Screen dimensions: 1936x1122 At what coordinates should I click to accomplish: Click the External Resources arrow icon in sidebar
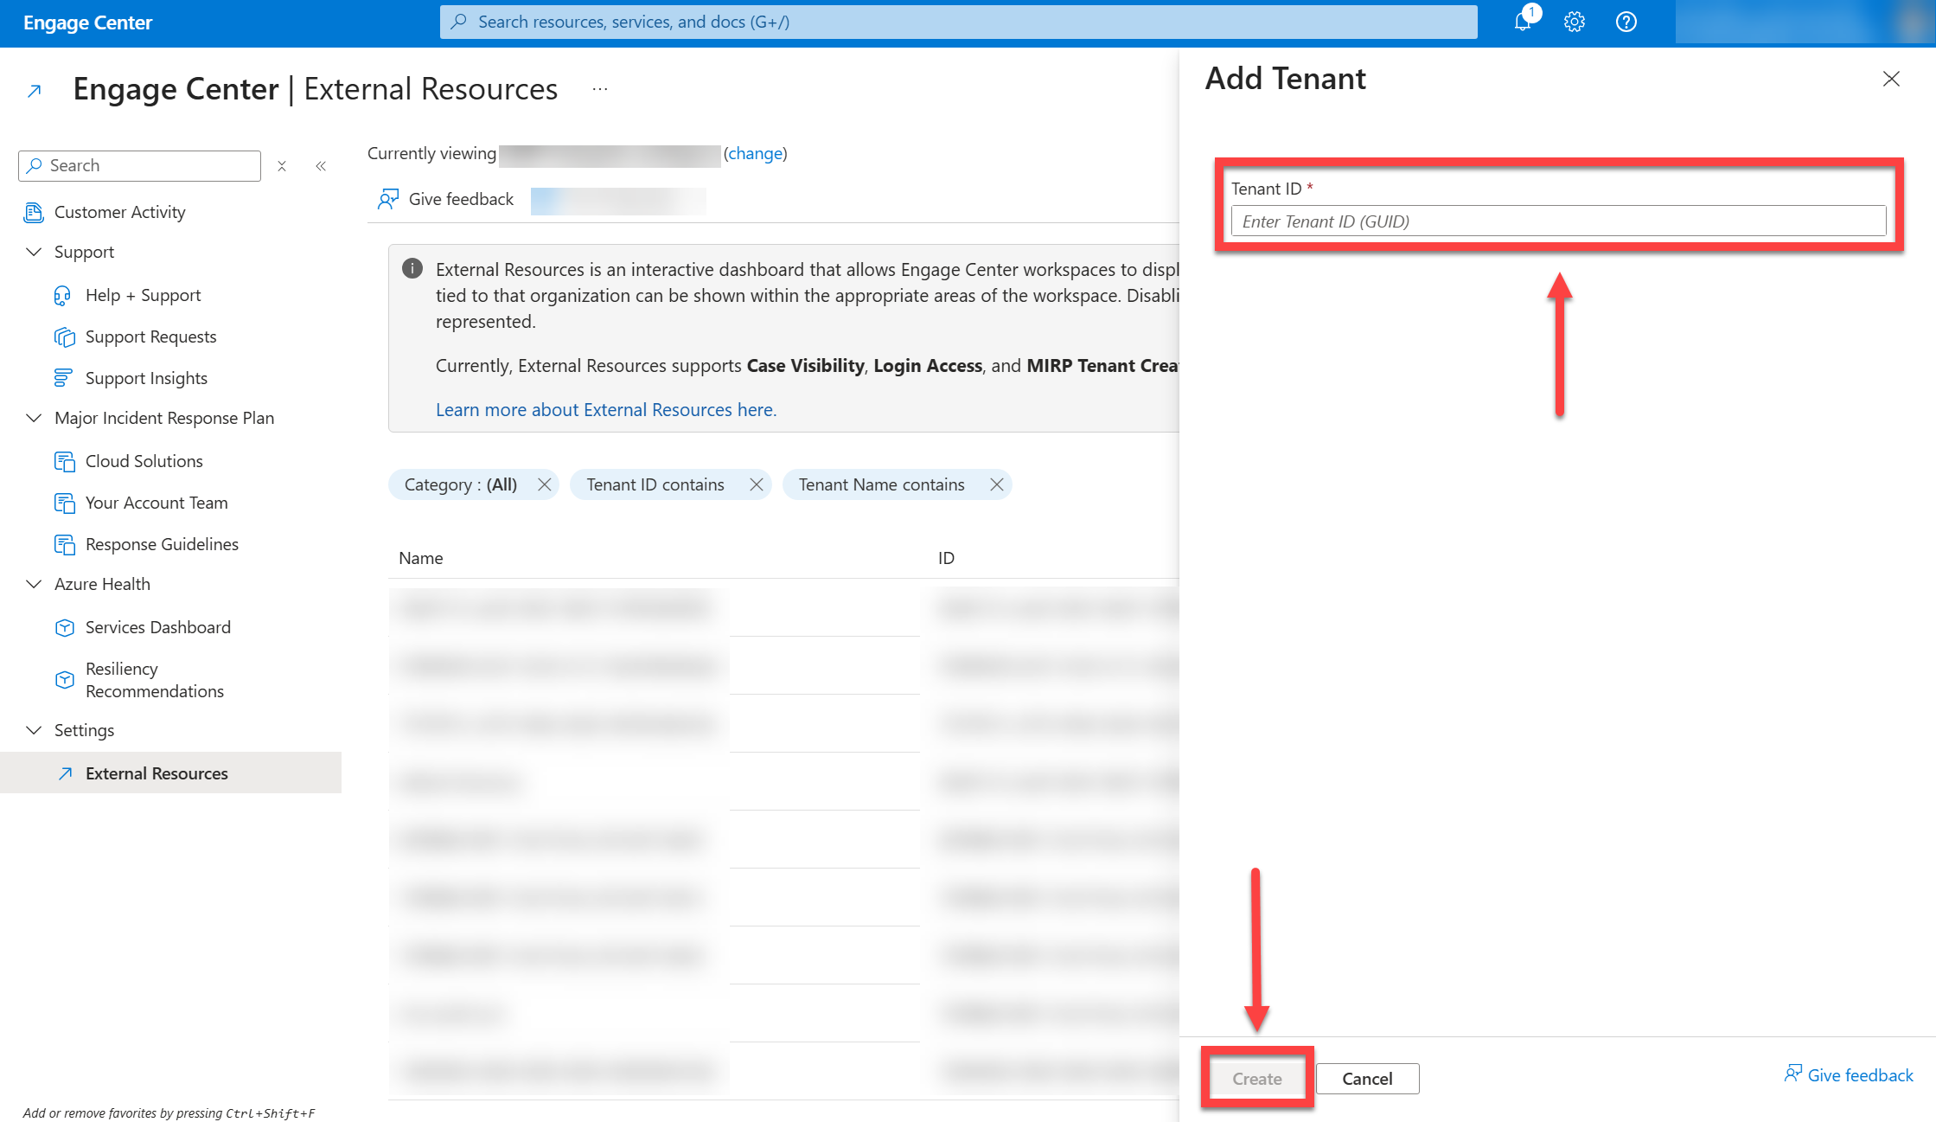pyautogui.click(x=65, y=773)
